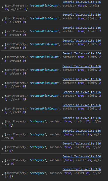
Task: Click limit value 25 in first category log
Action: click(x=88, y=121)
